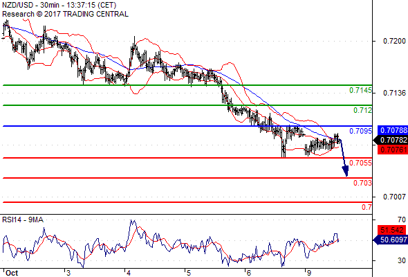Image resolution: width=408 pixels, height=277 pixels.
Task: Click the 0.7055 red support label
Action: pyautogui.click(x=360, y=163)
